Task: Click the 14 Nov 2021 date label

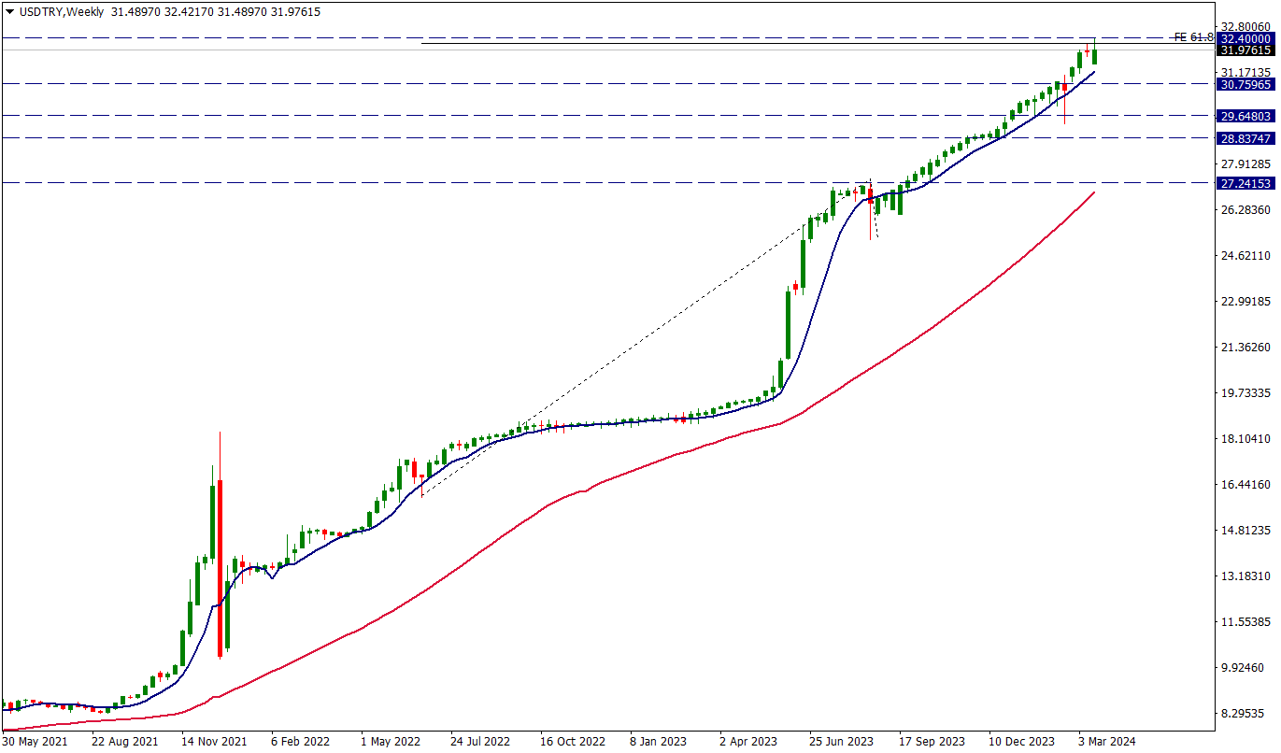Action: coord(215,742)
